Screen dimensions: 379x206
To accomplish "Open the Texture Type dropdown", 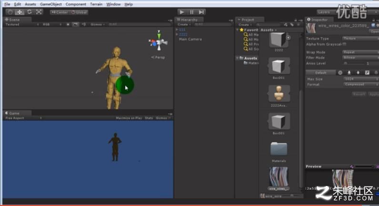I will [360, 39].
